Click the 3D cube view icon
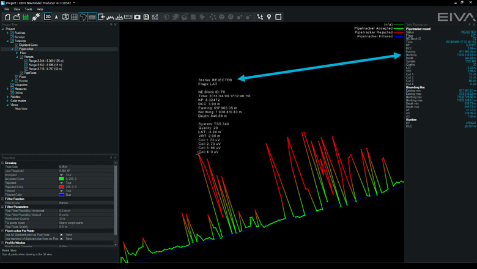 (65, 17)
